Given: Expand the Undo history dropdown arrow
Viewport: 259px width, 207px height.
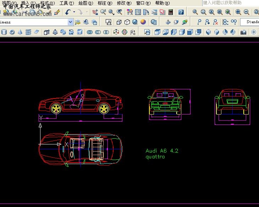Looking at the screenshot, I should pyautogui.click(x=74, y=12).
